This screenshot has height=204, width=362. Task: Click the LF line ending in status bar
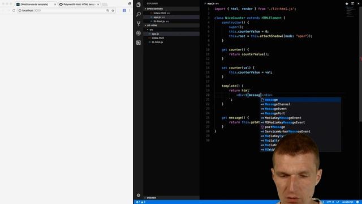338,202
